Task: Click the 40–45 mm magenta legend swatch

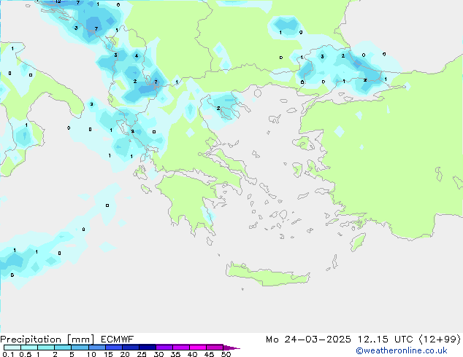Action: 198,348
